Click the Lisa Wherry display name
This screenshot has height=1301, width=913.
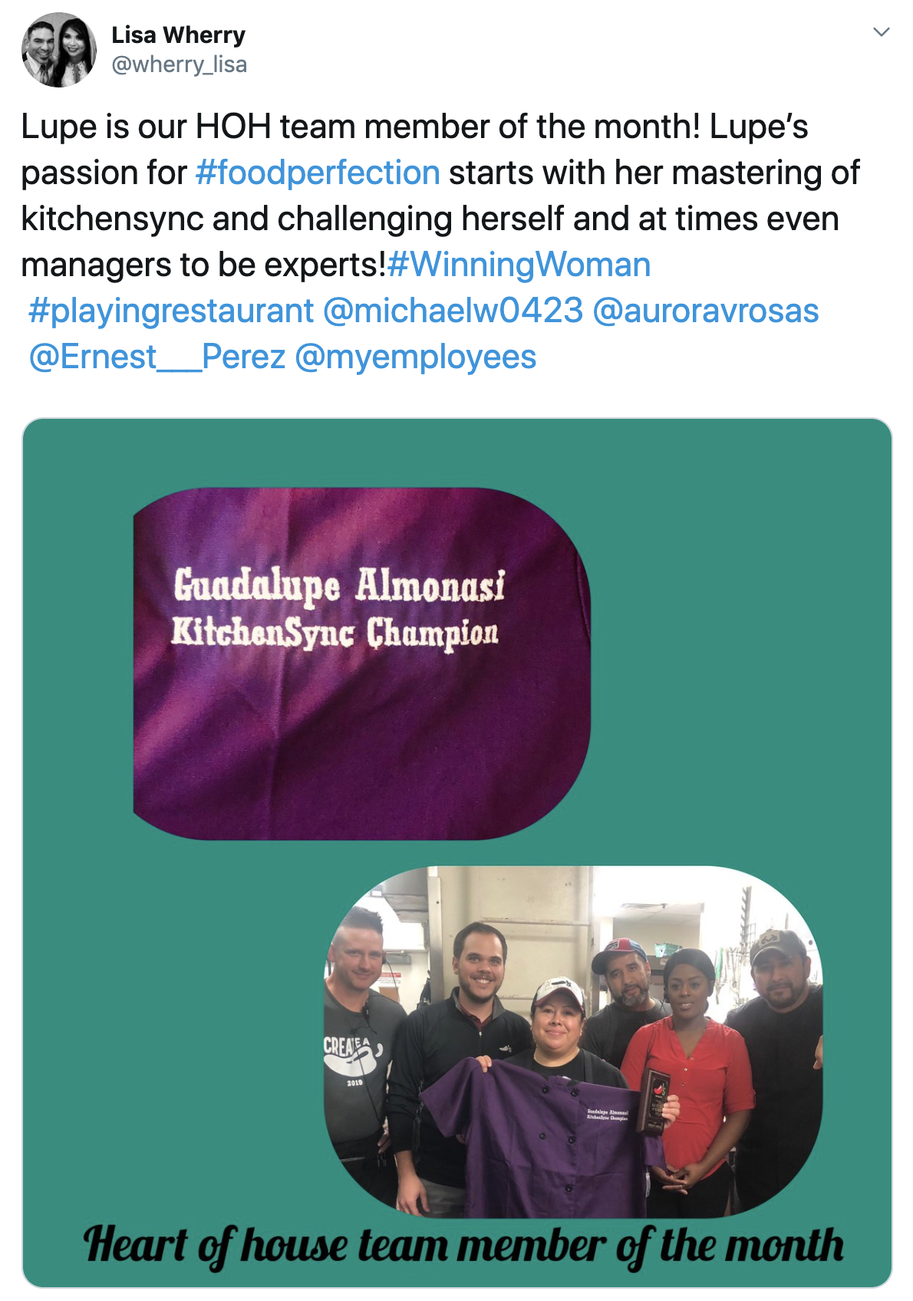pos(178,35)
